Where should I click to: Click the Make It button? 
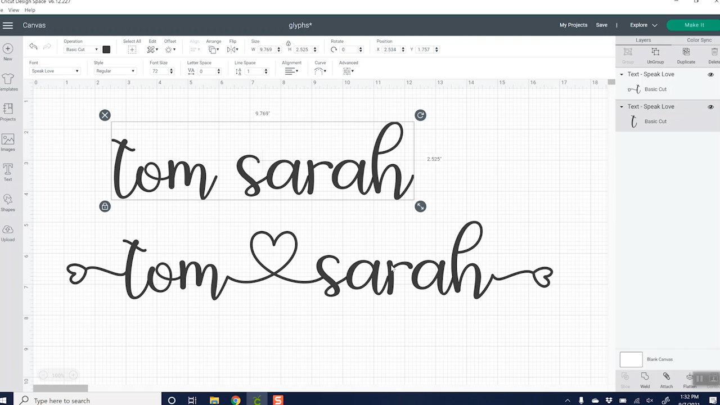click(x=694, y=25)
